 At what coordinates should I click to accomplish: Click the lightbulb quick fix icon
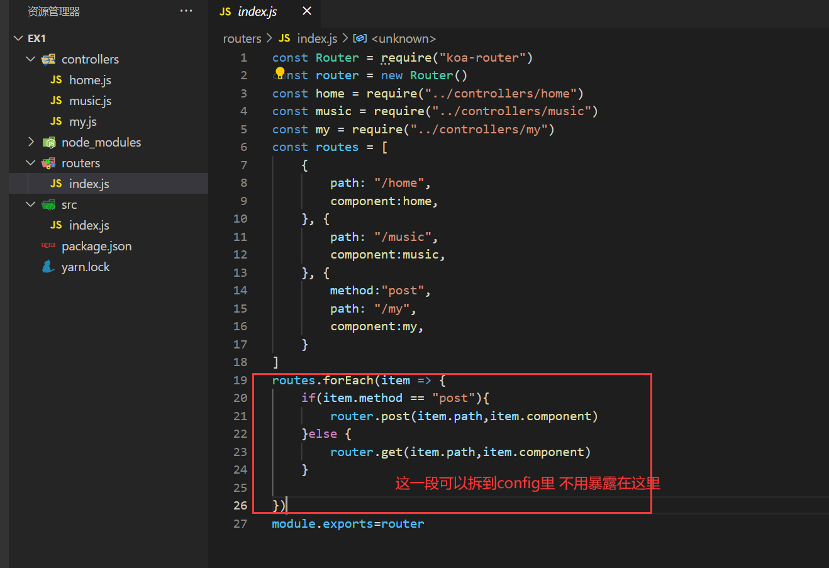pos(280,73)
